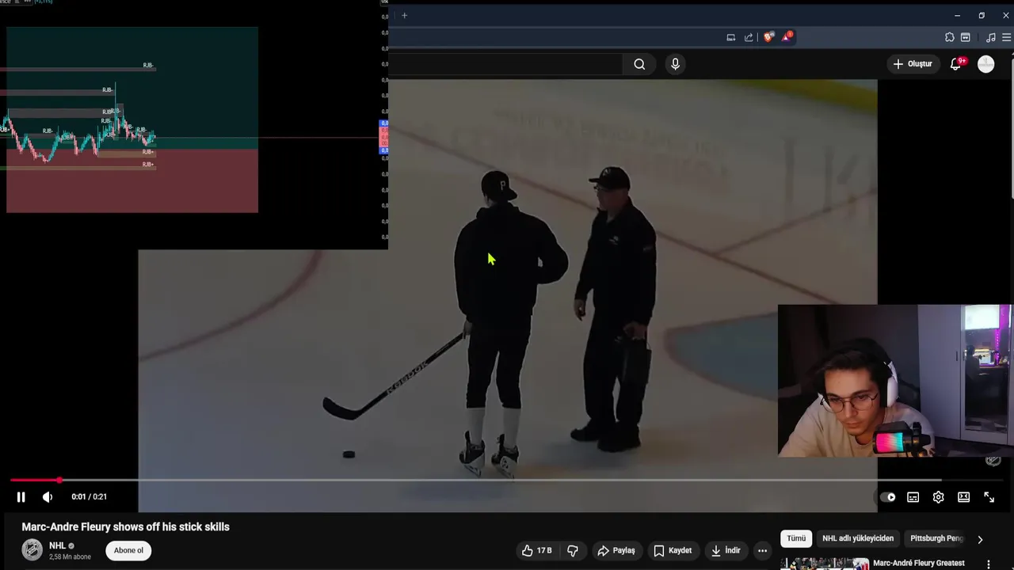Enter full screen mode
1014x570 pixels.
click(989, 497)
